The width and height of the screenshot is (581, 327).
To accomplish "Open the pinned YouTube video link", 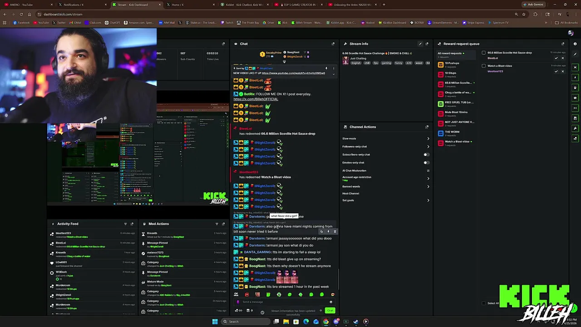I will coord(293,73).
